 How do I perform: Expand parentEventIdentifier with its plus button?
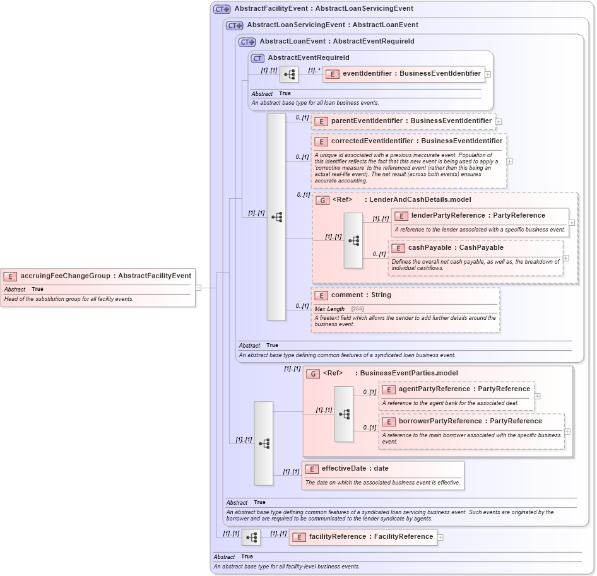click(499, 120)
